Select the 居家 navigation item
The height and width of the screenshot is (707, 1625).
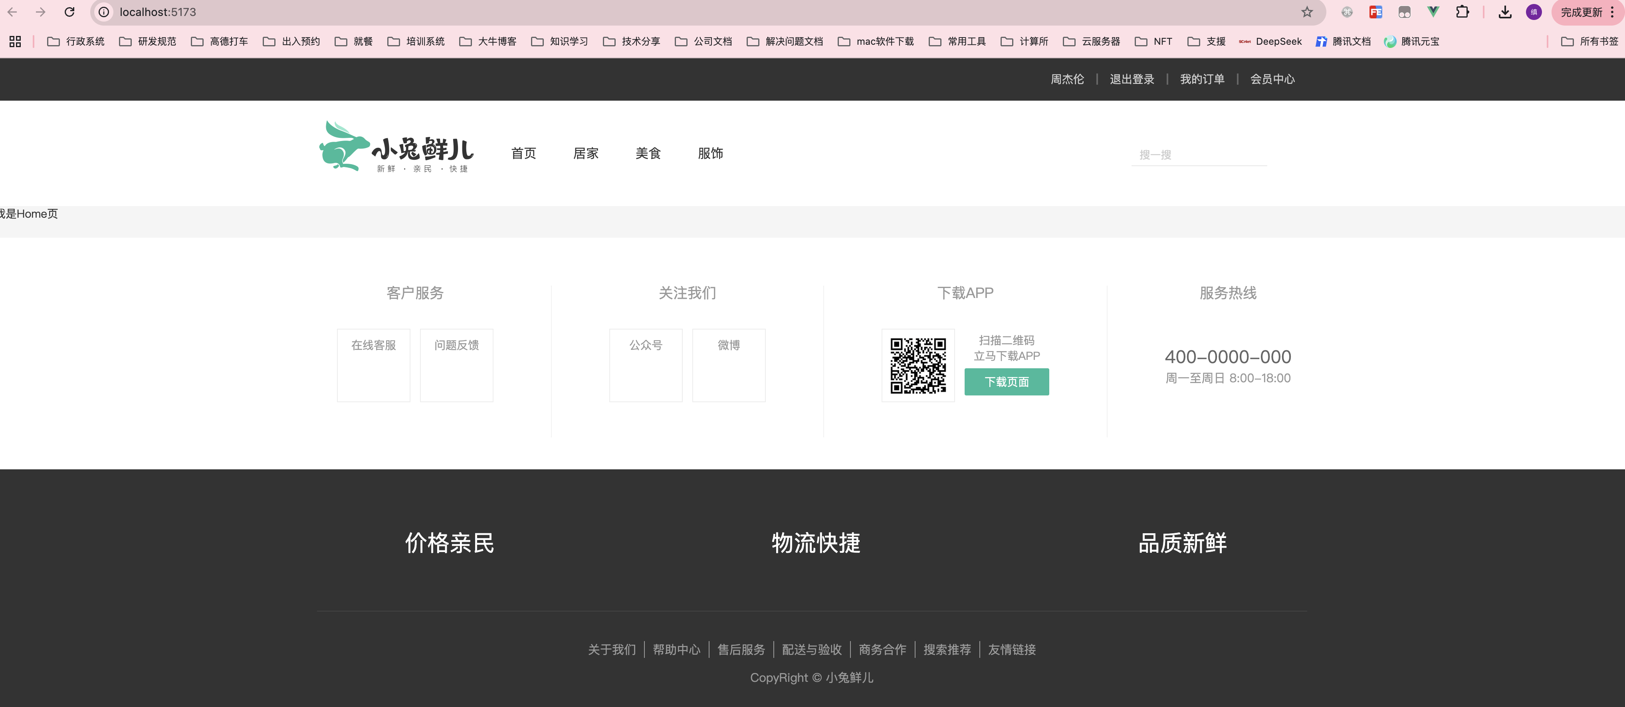point(585,153)
